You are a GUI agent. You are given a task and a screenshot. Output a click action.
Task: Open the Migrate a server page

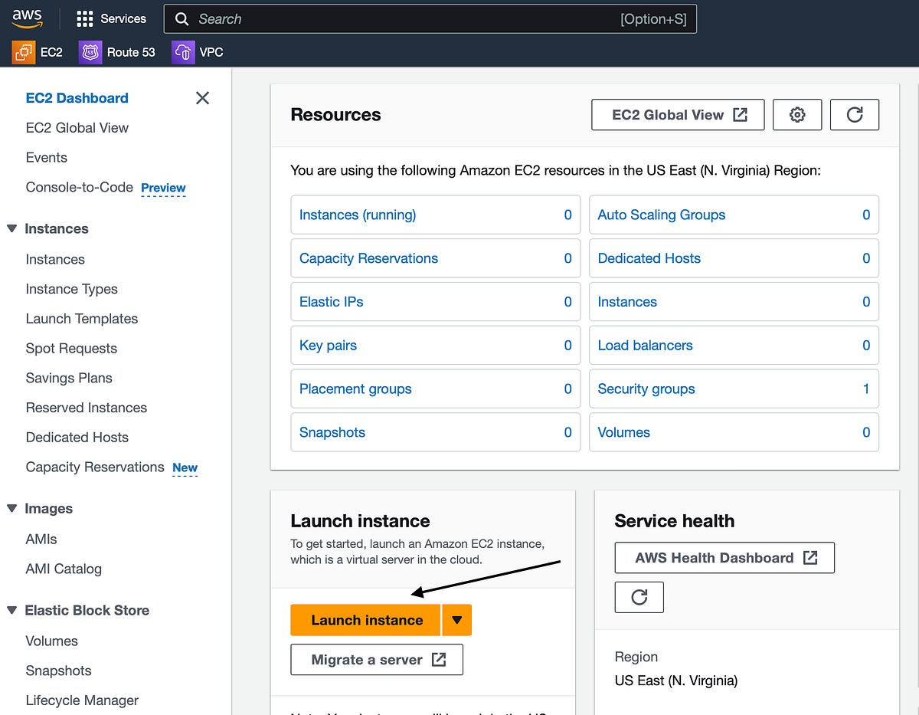(x=376, y=659)
